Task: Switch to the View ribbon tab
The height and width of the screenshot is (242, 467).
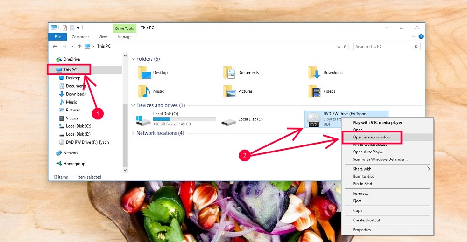Action: 103,37
